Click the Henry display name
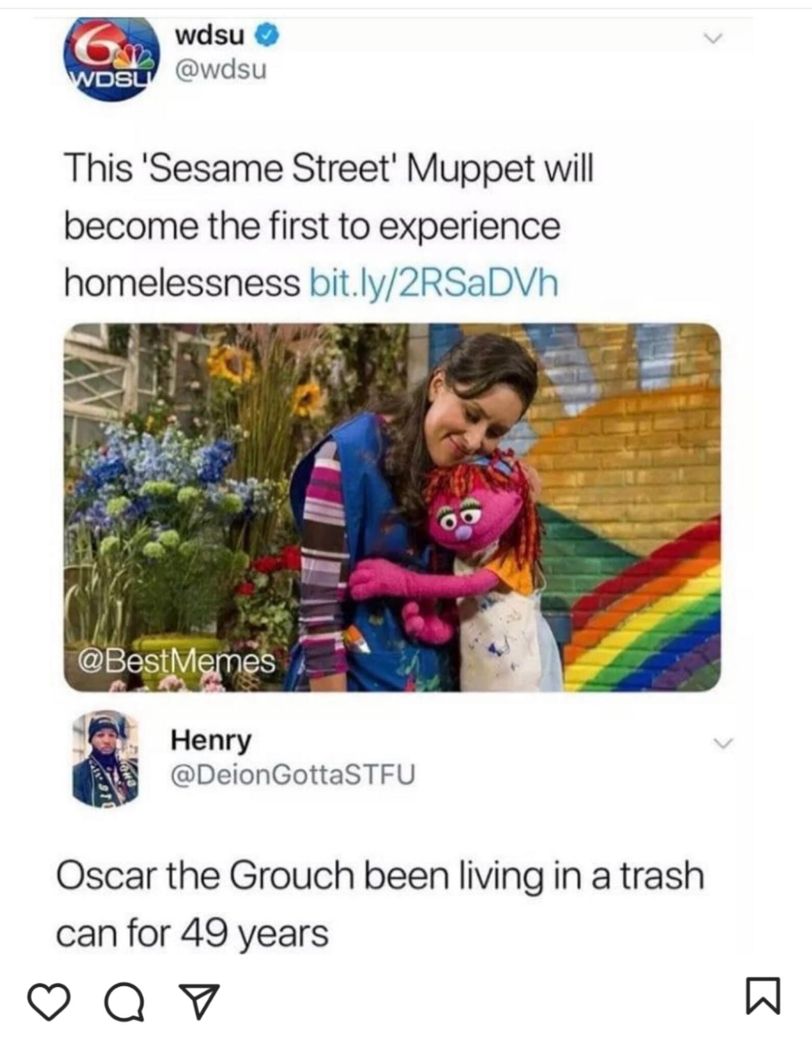 (x=211, y=740)
